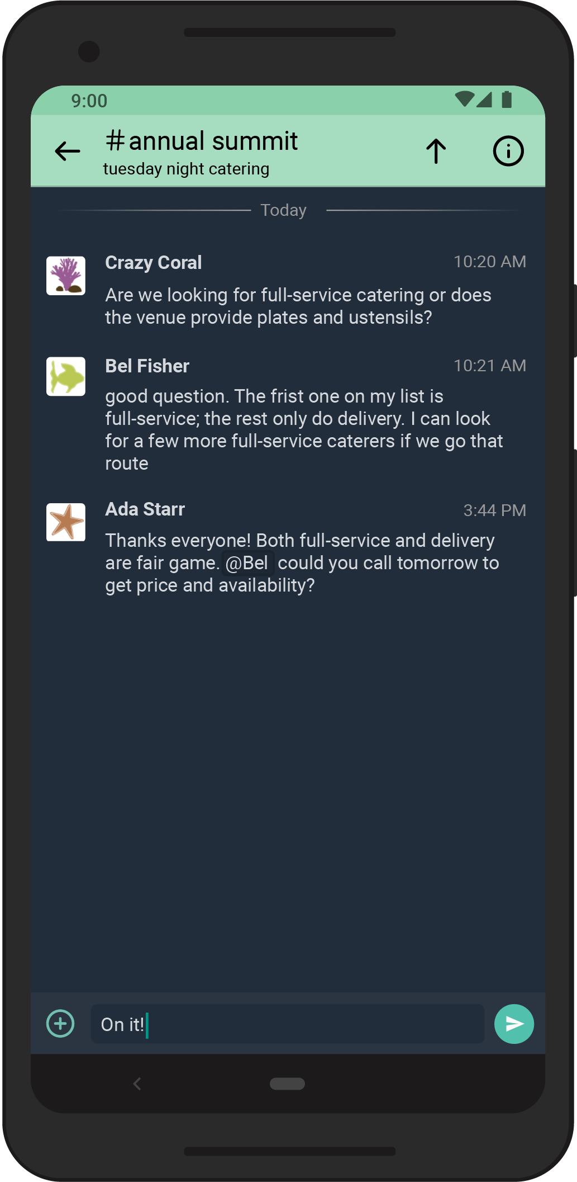Tap the Ada Starr sender name
The width and height of the screenshot is (577, 1182).
coord(145,509)
